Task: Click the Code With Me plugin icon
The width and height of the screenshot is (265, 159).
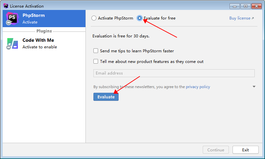Action: 12,44
